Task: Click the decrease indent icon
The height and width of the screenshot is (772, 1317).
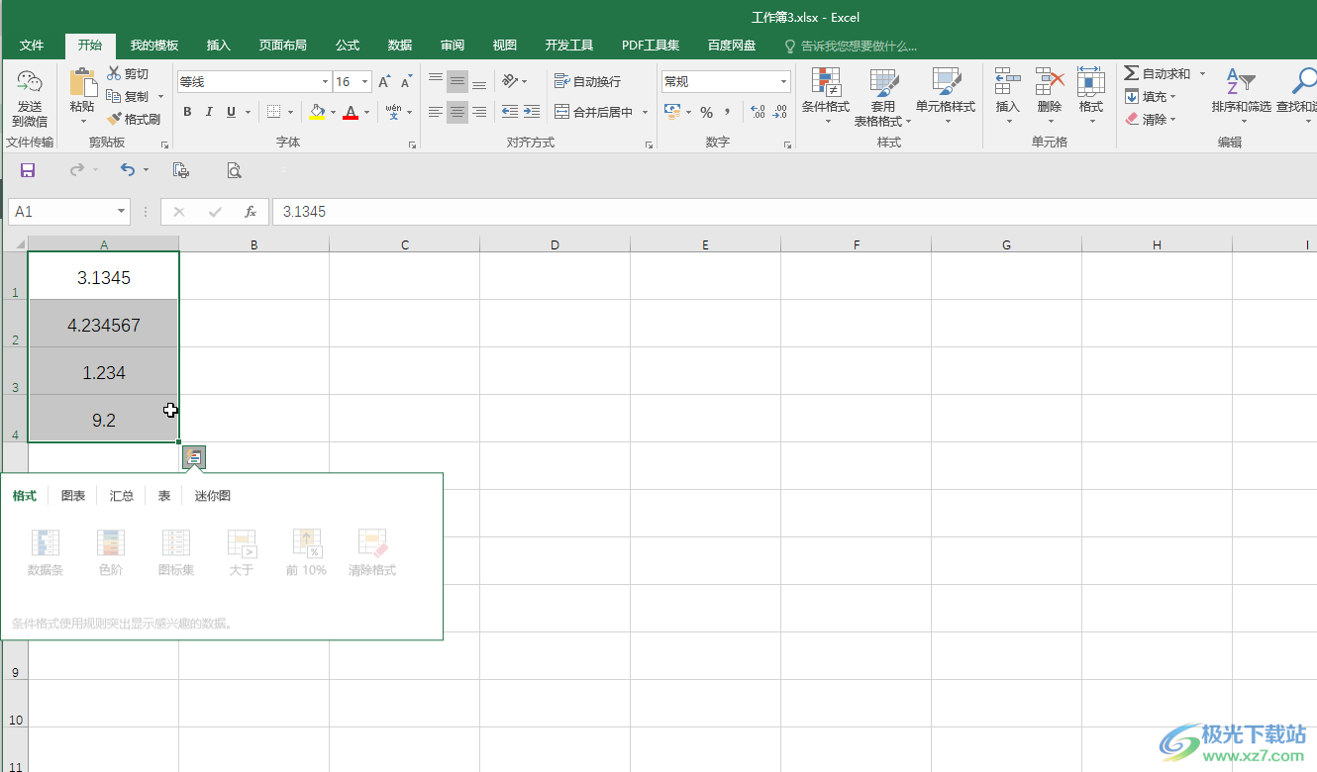Action: [x=510, y=112]
